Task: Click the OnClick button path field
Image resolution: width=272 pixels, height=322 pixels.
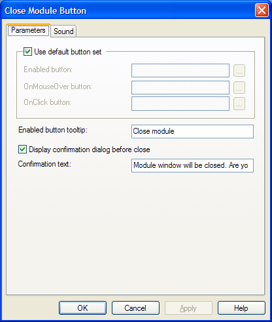Action: click(180, 104)
